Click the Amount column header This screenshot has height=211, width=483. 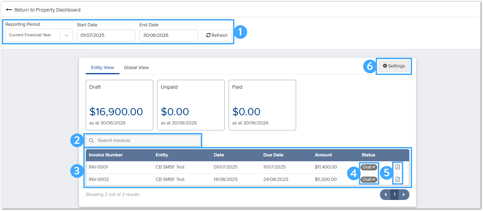pos(323,155)
